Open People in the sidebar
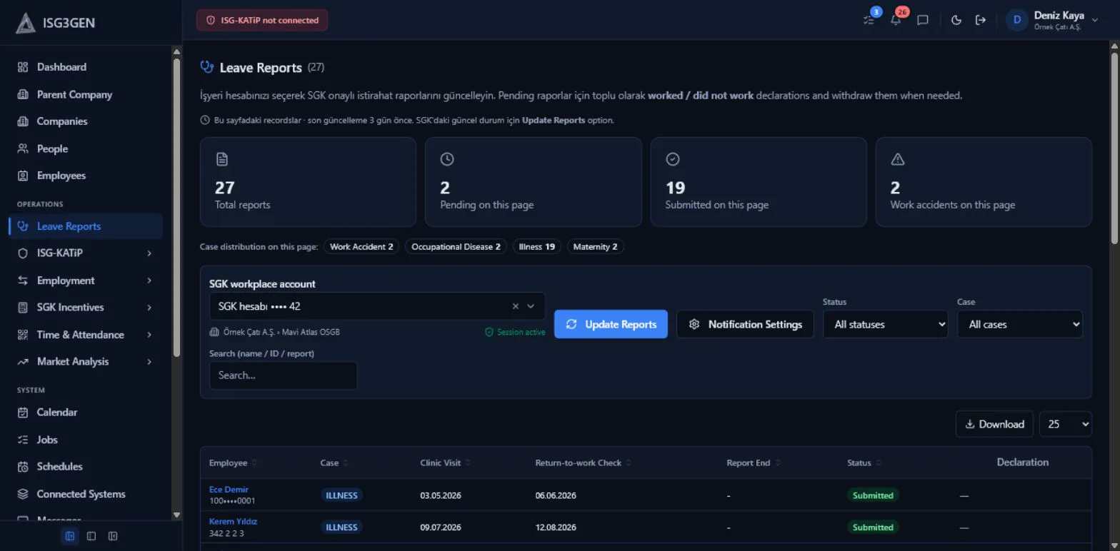This screenshot has height=551, width=1120. pyautogui.click(x=86, y=148)
